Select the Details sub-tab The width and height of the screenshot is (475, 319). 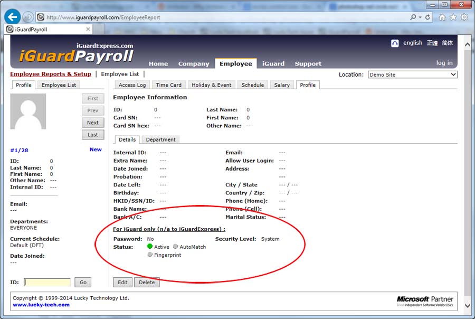127,139
